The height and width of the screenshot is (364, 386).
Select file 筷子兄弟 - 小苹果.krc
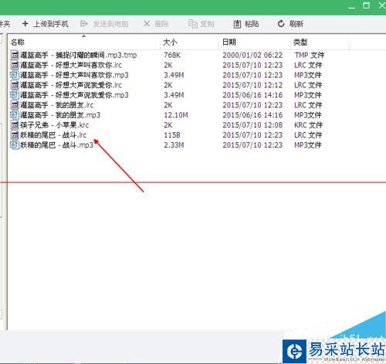[54, 125]
